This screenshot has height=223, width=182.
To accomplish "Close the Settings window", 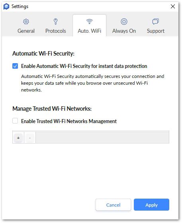I will click(173, 6).
